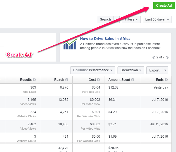Expand the Search dropdown arrow

pyautogui.click(x=117, y=19)
